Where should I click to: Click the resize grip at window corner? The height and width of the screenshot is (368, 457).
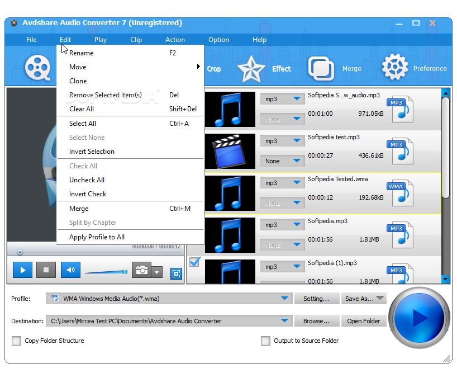pos(446,359)
